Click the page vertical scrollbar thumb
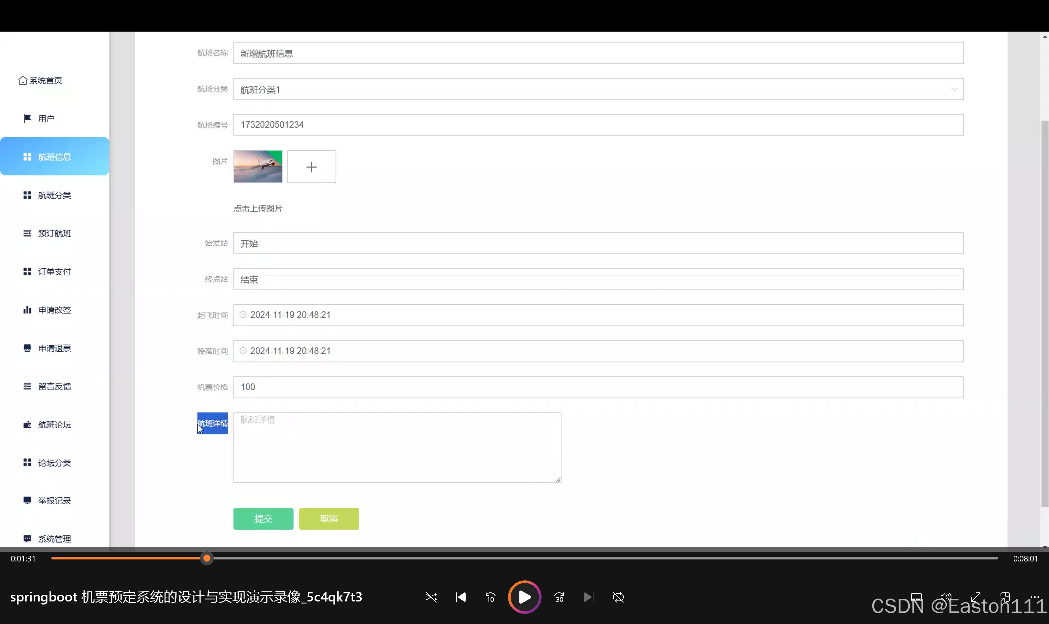 tap(1045, 313)
